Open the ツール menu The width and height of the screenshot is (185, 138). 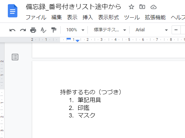coord(132,17)
